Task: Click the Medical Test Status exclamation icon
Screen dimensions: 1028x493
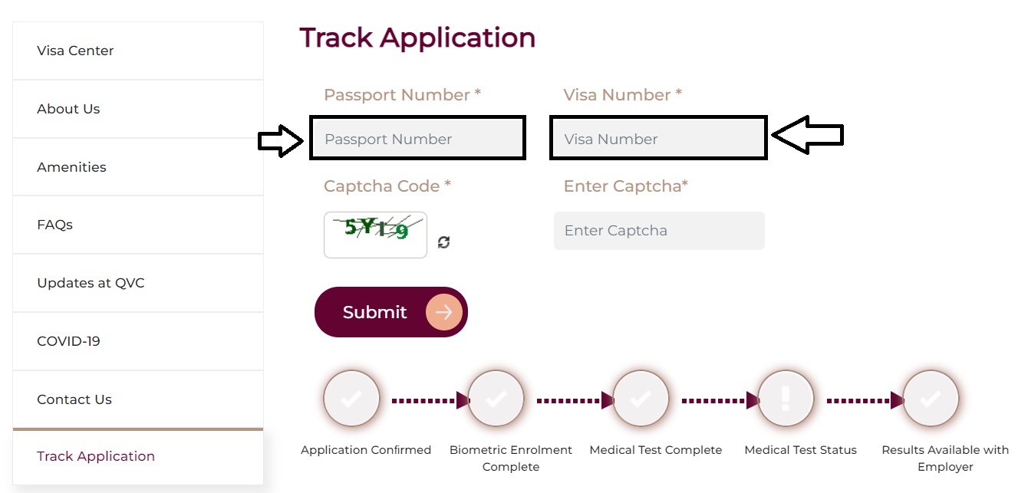Action: coord(785,398)
